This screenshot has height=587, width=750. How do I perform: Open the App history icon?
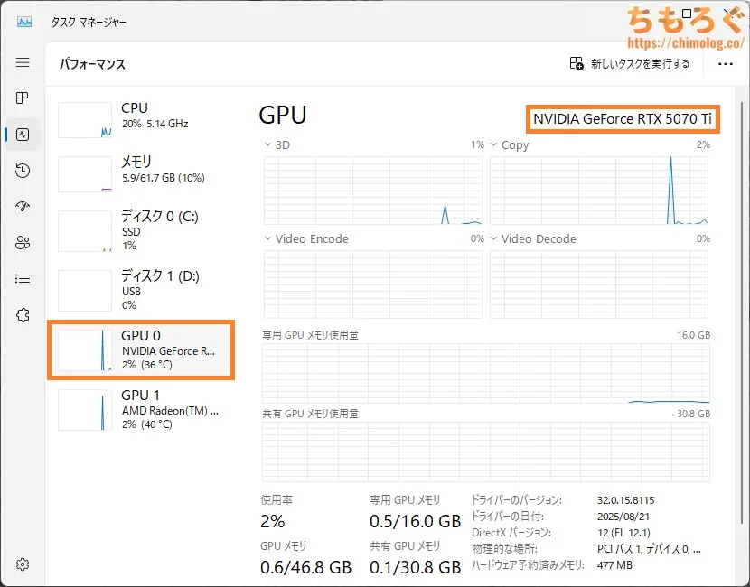tap(23, 171)
